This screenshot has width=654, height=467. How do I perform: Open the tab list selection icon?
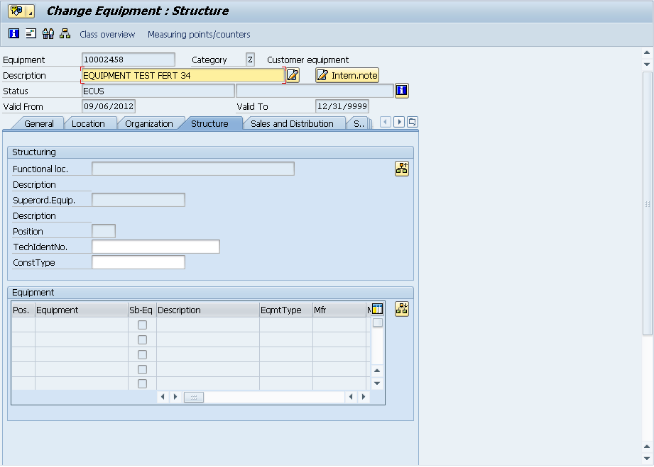(x=413, y=122)
